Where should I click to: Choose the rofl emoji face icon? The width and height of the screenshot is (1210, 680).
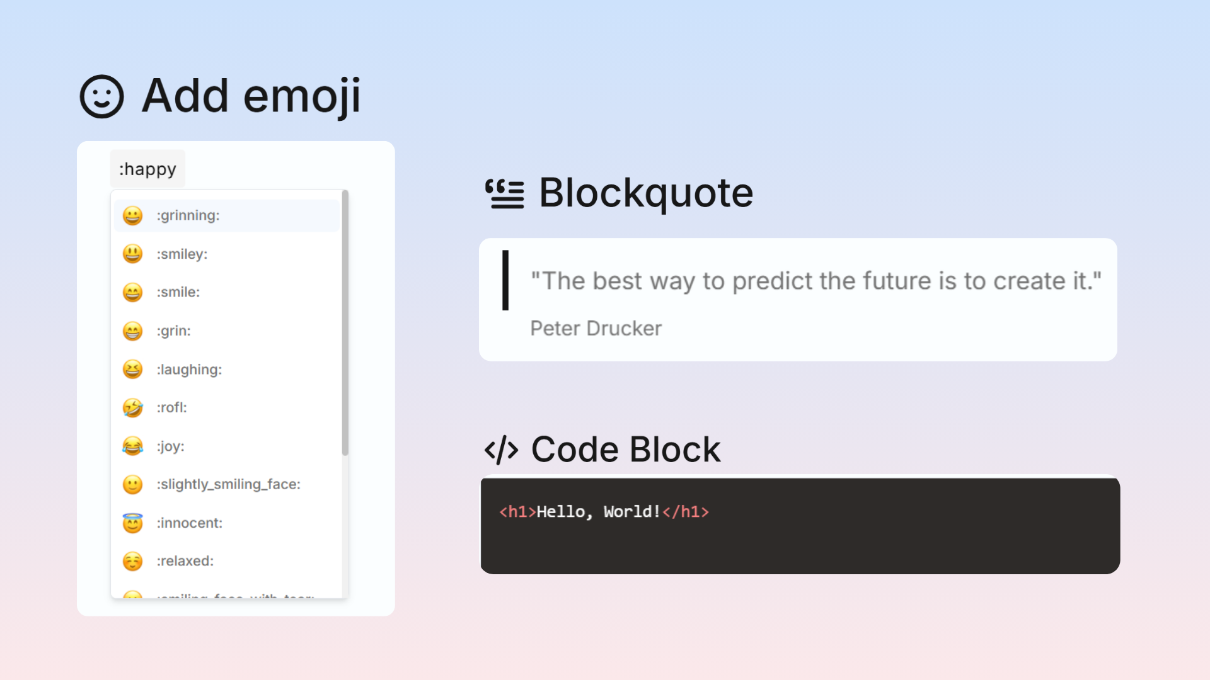point(132,407)
